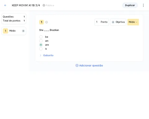This screenshot has width=149, height=119.
Task: Click the radio icon in the sidebar Médio card
Action: tap(23, 31)
